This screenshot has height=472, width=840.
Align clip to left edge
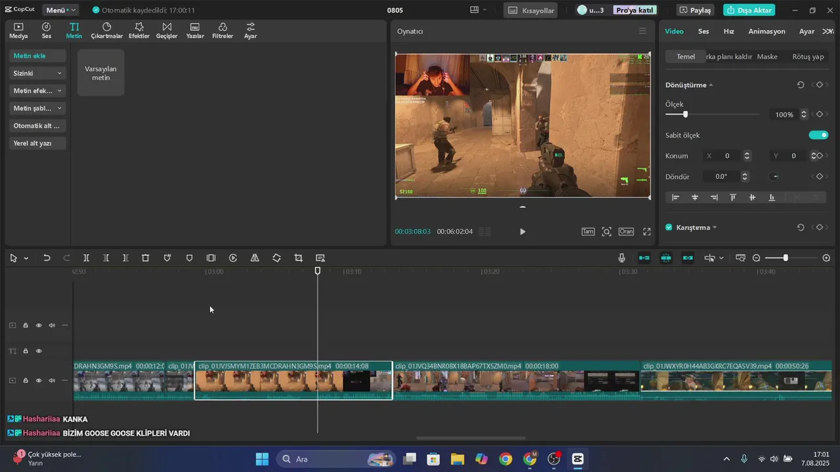[x=675, y=197]
